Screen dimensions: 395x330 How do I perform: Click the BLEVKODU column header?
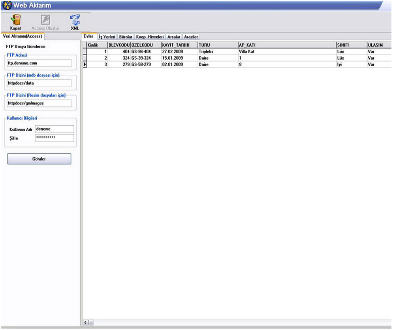tap(119, 45)
